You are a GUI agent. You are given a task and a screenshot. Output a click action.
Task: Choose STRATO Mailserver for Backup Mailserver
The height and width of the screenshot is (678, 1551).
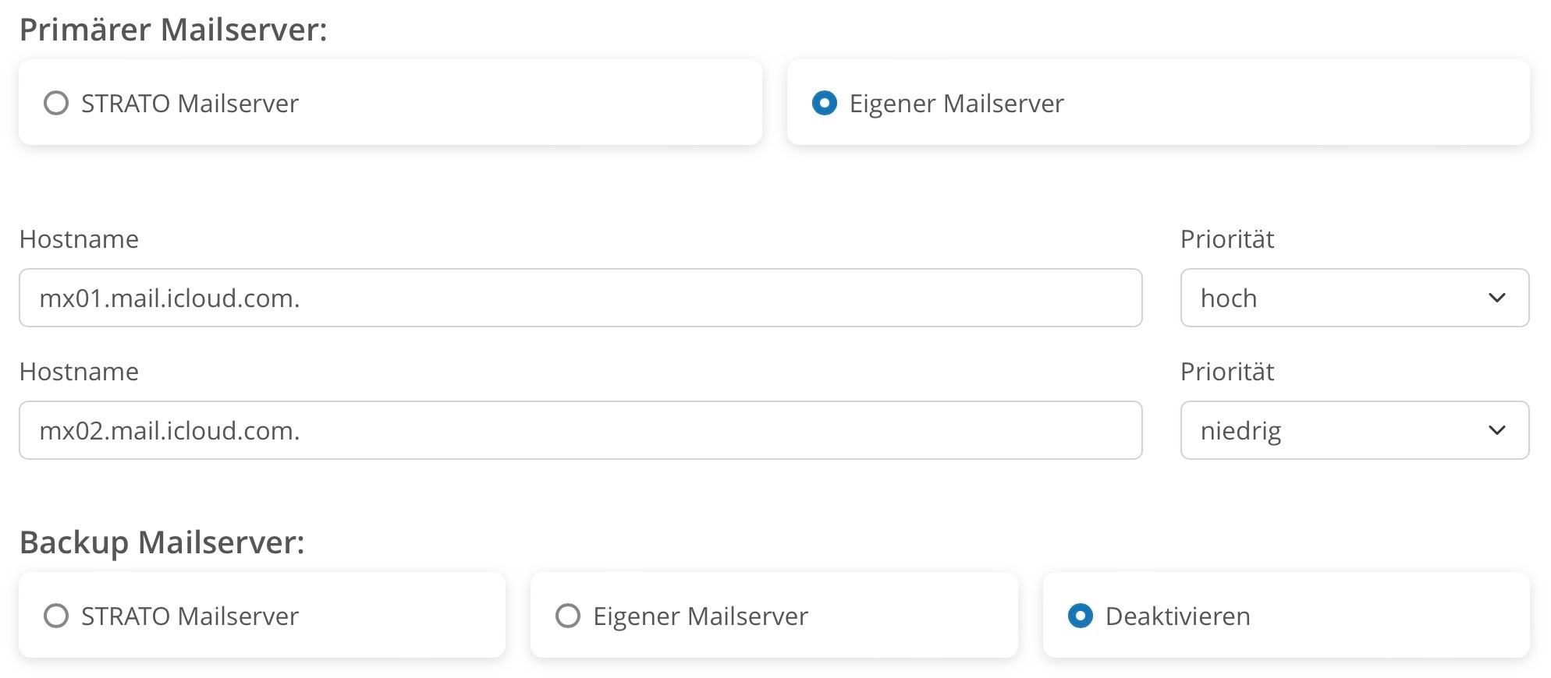56,616
